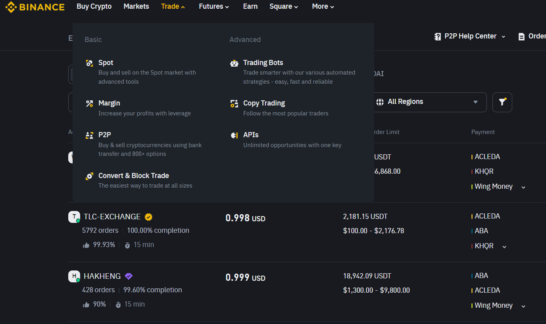Click the Margin percent icon
Screen dimensions: 546x324
tap(90, 104)
